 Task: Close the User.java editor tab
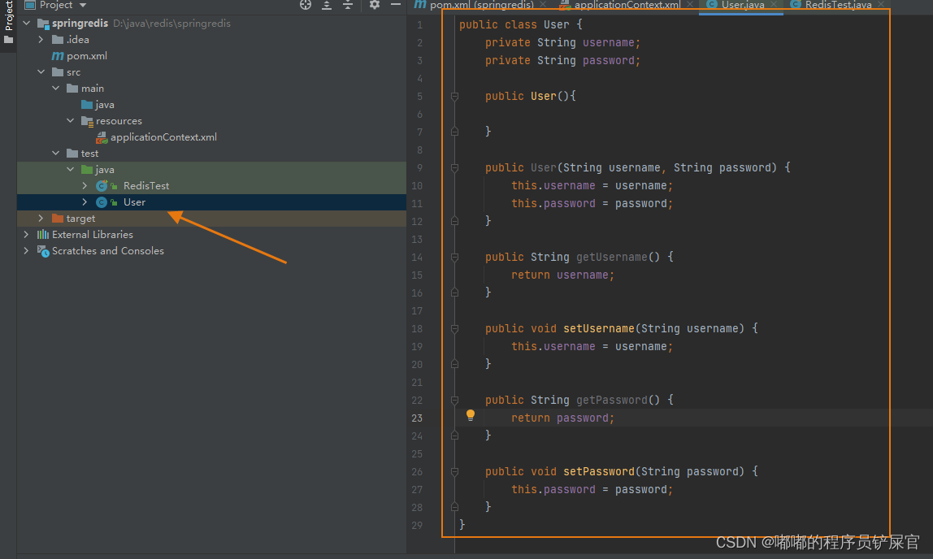point(775,5)
